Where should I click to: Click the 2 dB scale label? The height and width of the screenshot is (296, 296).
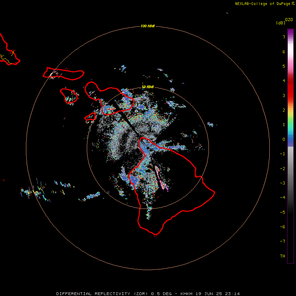point(284,110)
